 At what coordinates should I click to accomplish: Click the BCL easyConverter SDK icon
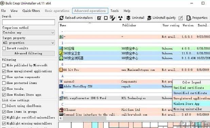coord(61,98)
